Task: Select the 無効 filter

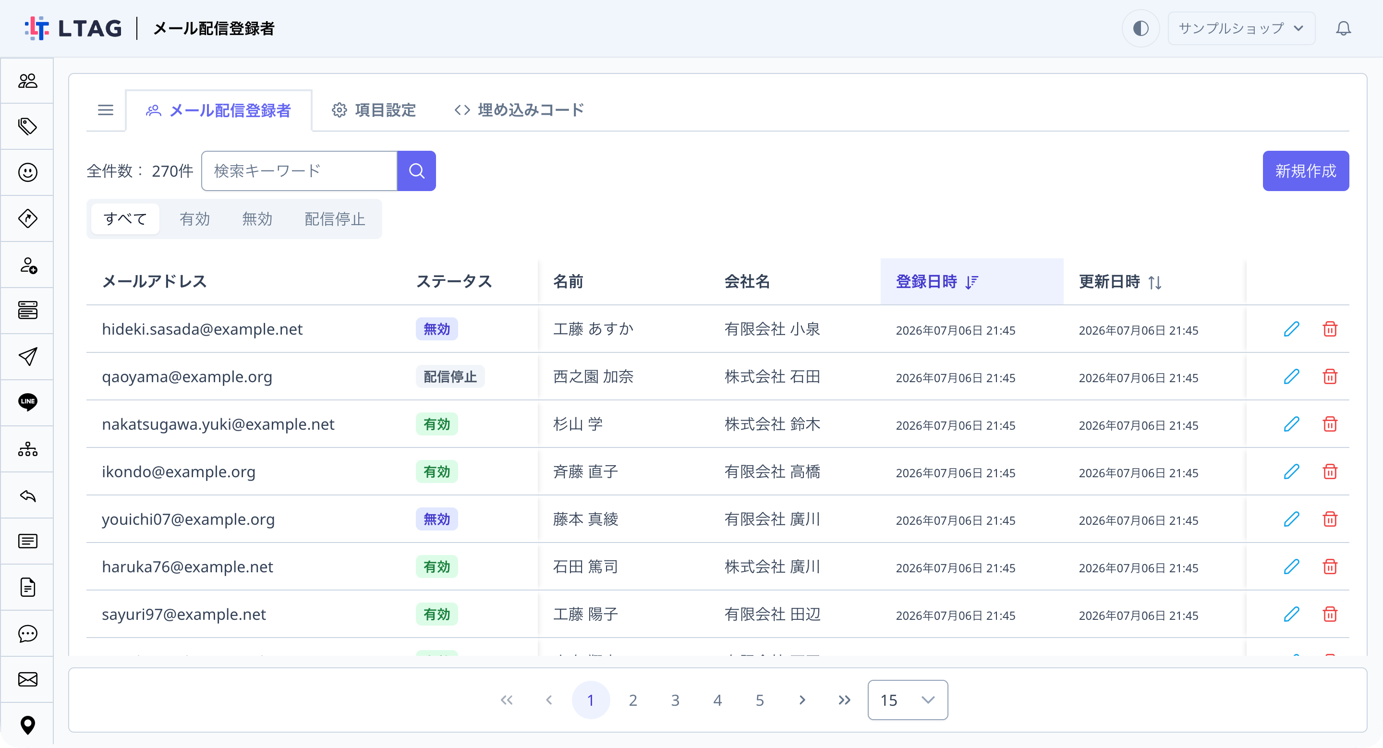Action: tap(257, 219)
